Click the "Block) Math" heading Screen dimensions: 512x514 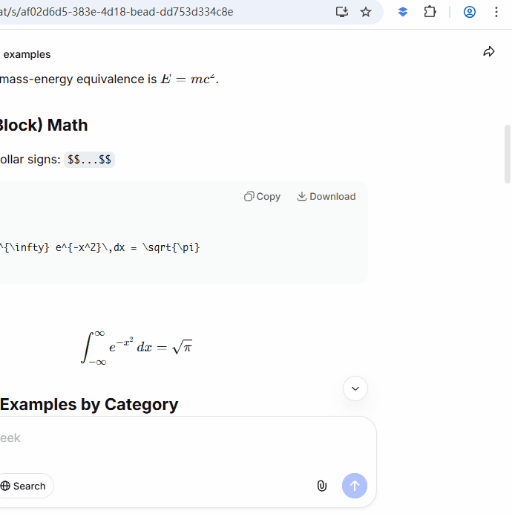click(x=44, y=126)
